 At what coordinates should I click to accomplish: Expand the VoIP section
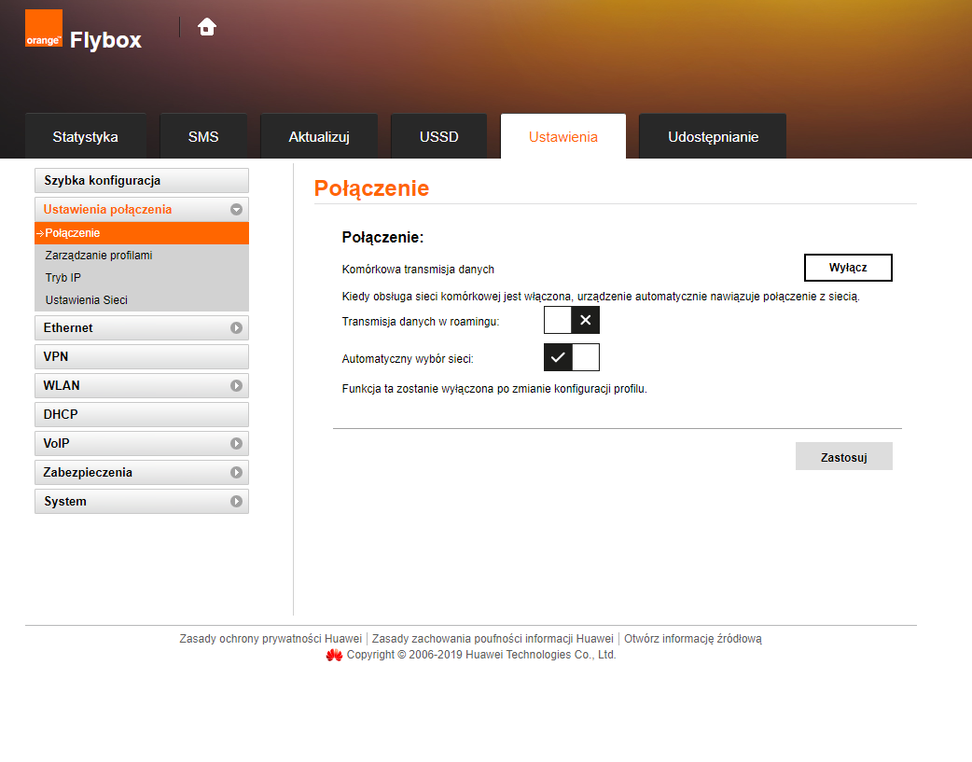tap(141, 443)
